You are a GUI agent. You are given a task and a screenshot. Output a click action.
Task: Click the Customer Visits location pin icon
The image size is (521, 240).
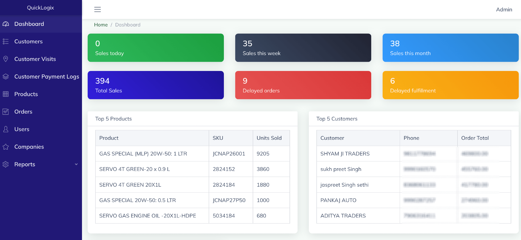click(x=6, y=59)
